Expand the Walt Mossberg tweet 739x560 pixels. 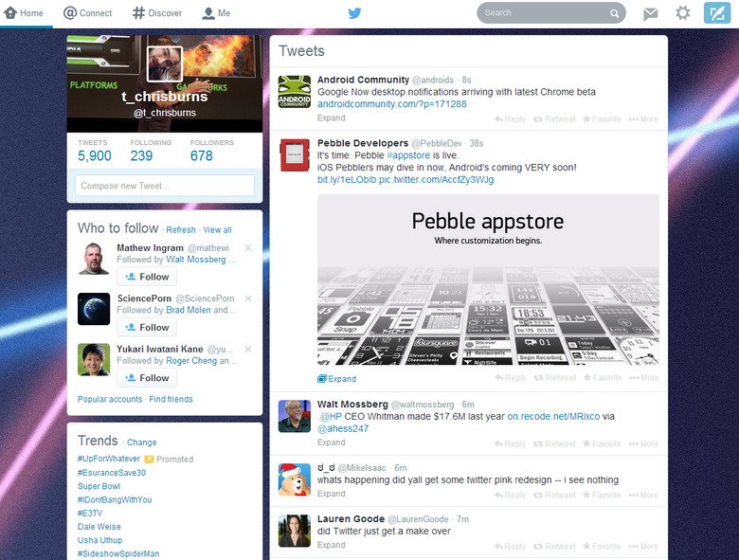click(x=332, y=443)
